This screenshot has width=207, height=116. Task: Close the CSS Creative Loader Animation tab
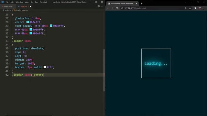136,4
